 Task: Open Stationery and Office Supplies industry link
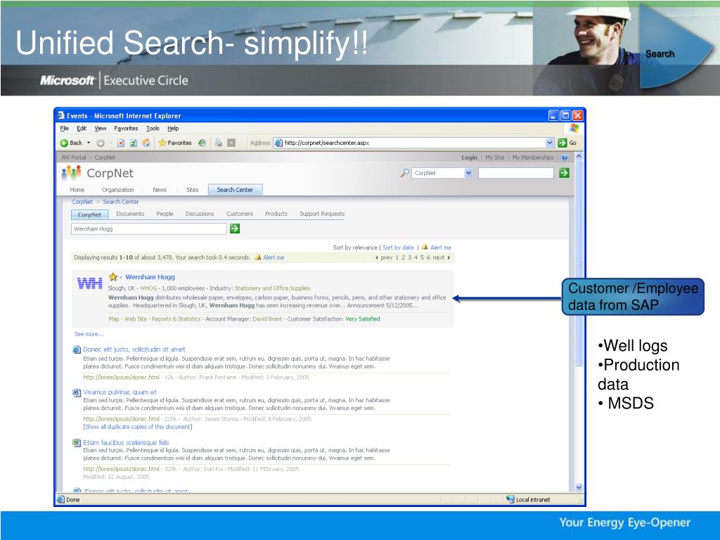[272, 288]
